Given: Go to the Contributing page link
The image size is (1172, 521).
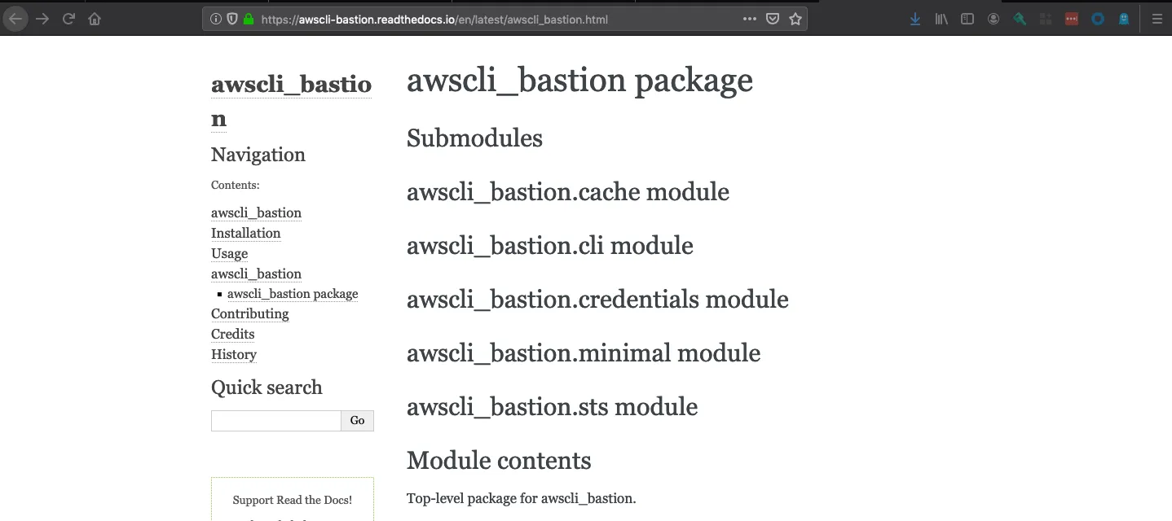Looking at the screenshot, I should (249, 313).
